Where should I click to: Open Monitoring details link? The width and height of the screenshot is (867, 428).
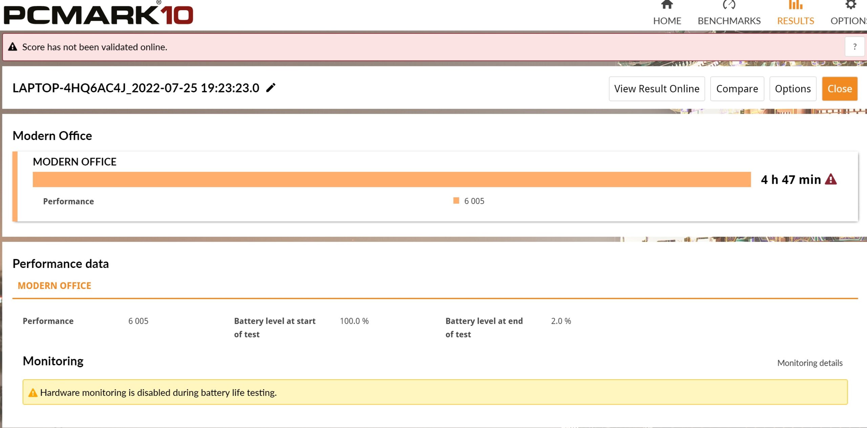810,363
